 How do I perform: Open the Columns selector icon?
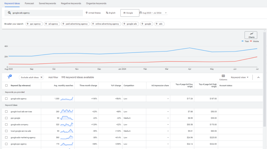tap(223, 76)
